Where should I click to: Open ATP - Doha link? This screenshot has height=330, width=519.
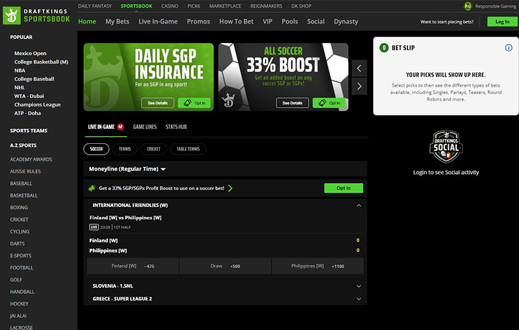click(28, 113)
